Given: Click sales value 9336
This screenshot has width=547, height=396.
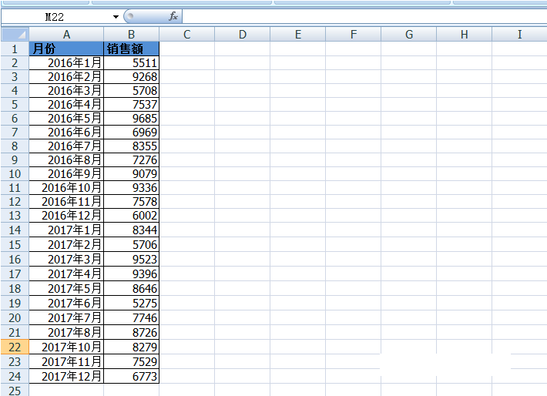Looking at the screenshot, I should point(131,188).
